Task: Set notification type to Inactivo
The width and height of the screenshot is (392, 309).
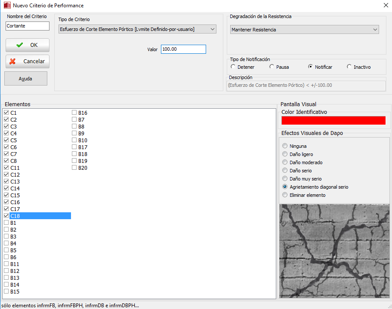Action: point(349,67)
